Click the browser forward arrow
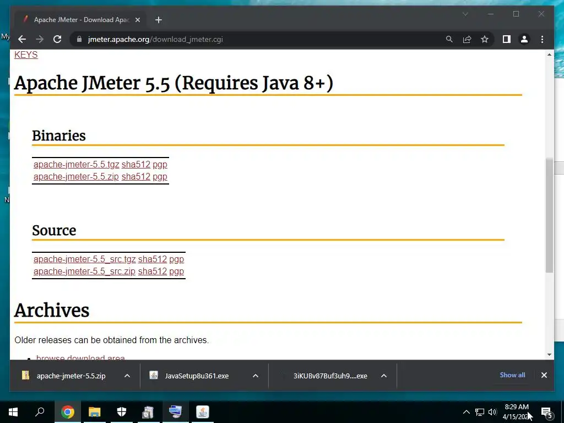Viewport: 564px width, 423px height. coord(40,39)
